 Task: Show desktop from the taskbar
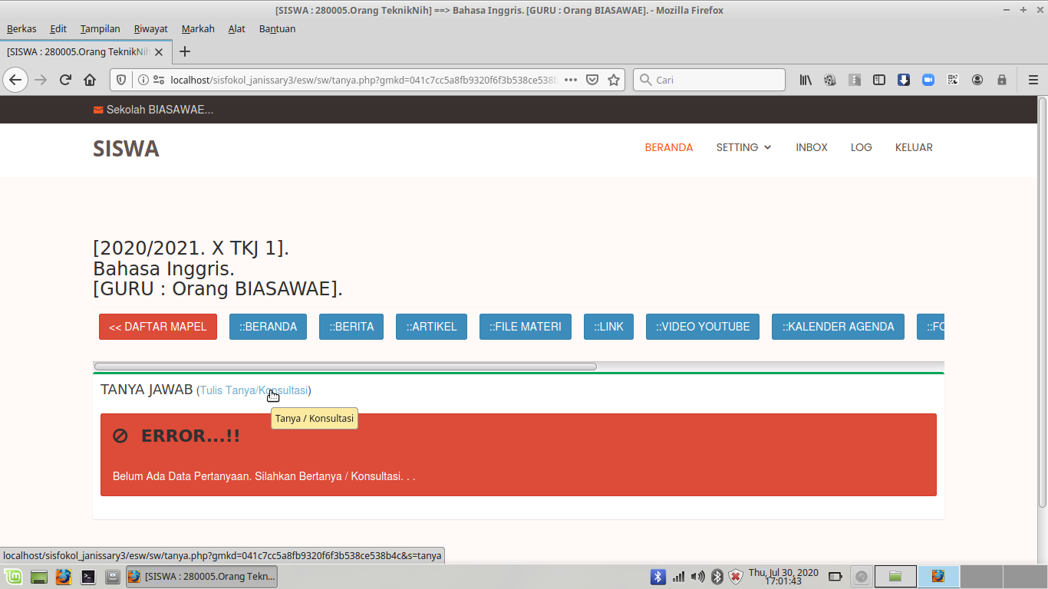(39, 576)
